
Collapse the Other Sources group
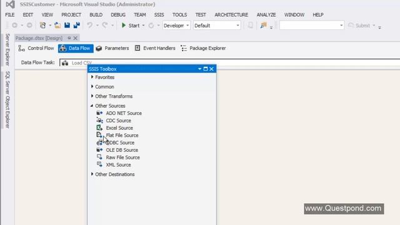pyautogui.click(x=92, y=106)
